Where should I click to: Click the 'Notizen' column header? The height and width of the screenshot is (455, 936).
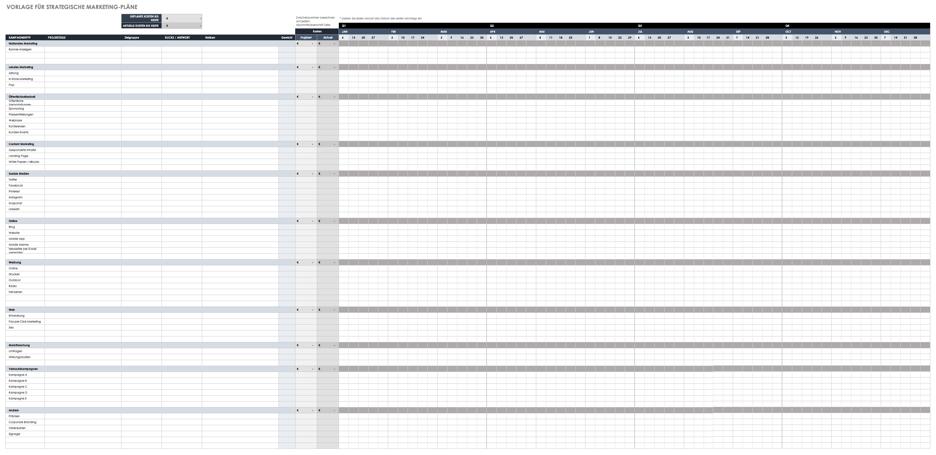(x=240, y=37)
